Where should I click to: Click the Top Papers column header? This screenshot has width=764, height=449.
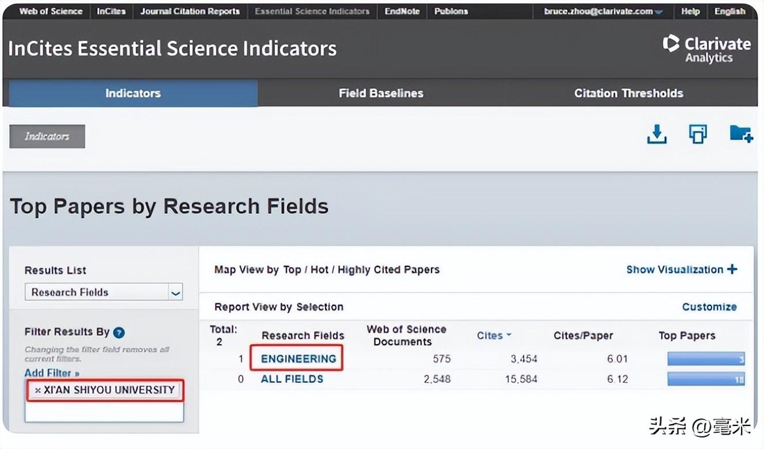[687, 336]
